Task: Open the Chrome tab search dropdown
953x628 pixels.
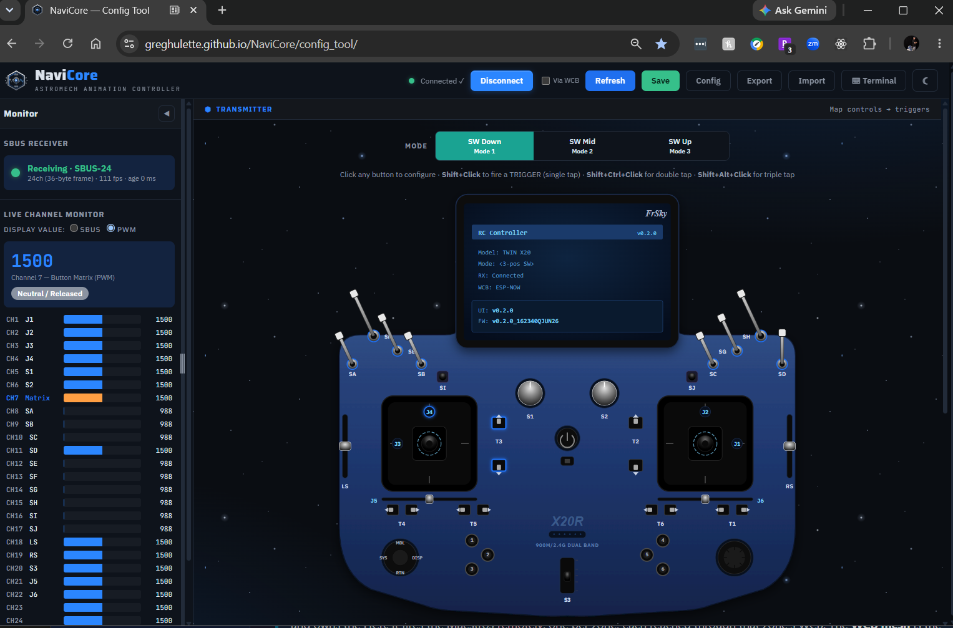Action: click(x=9, y=10)
